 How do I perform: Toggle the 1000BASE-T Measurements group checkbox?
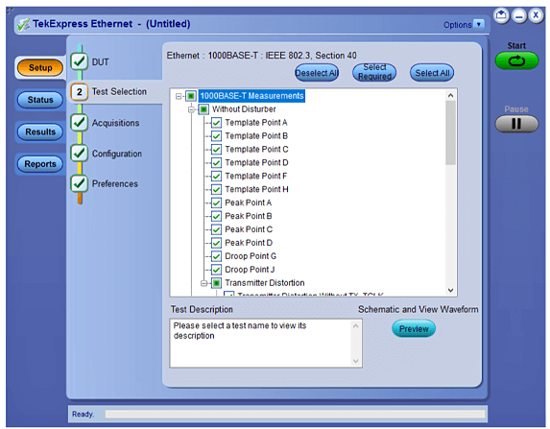coord(191,96)
